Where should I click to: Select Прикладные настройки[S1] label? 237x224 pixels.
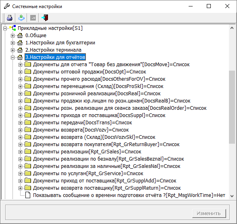click(50, 28)
